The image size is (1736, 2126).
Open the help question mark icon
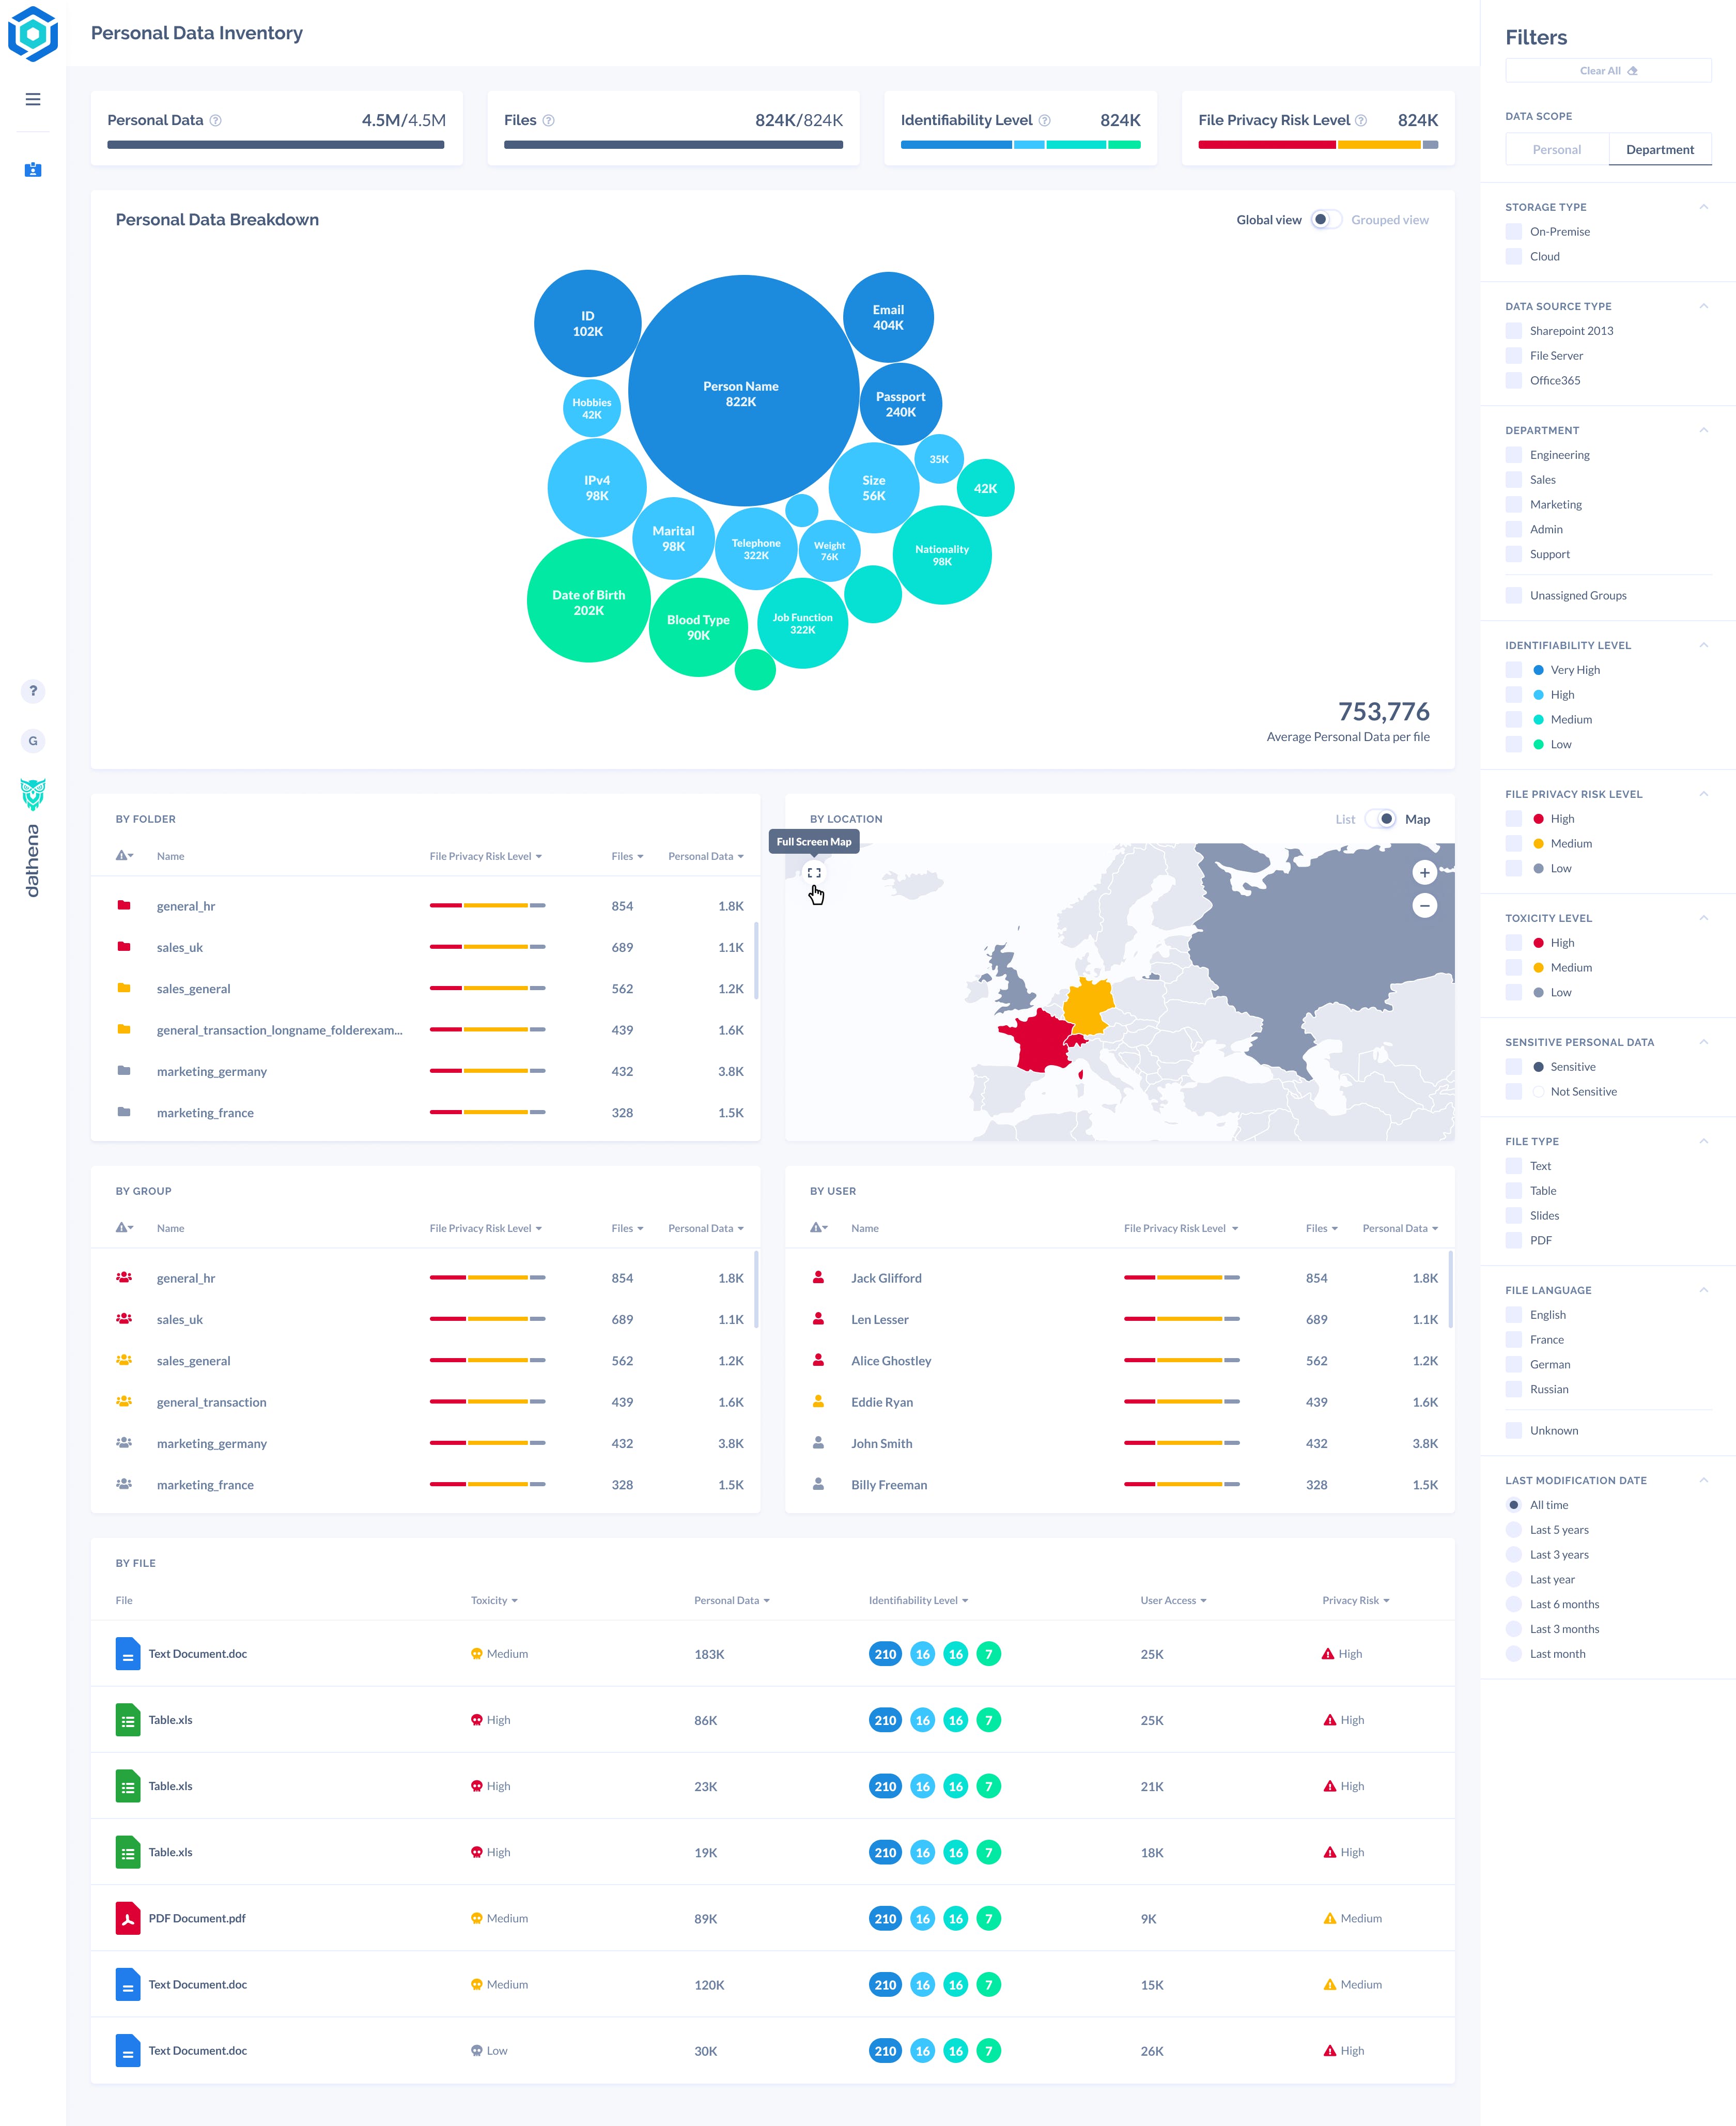click(x=33, y=691)
